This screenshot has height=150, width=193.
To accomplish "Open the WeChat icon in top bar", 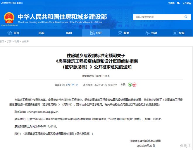I will pyautogui.click(x=178, y=3).
